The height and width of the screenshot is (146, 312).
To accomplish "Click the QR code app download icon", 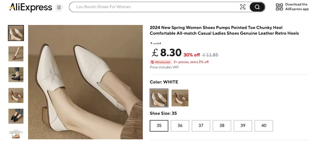I will [x=279, y=7].
